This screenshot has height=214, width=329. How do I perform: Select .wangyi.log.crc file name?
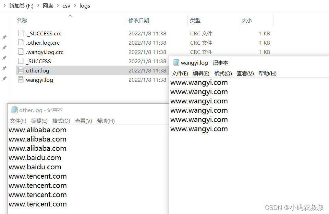point(45,52)
